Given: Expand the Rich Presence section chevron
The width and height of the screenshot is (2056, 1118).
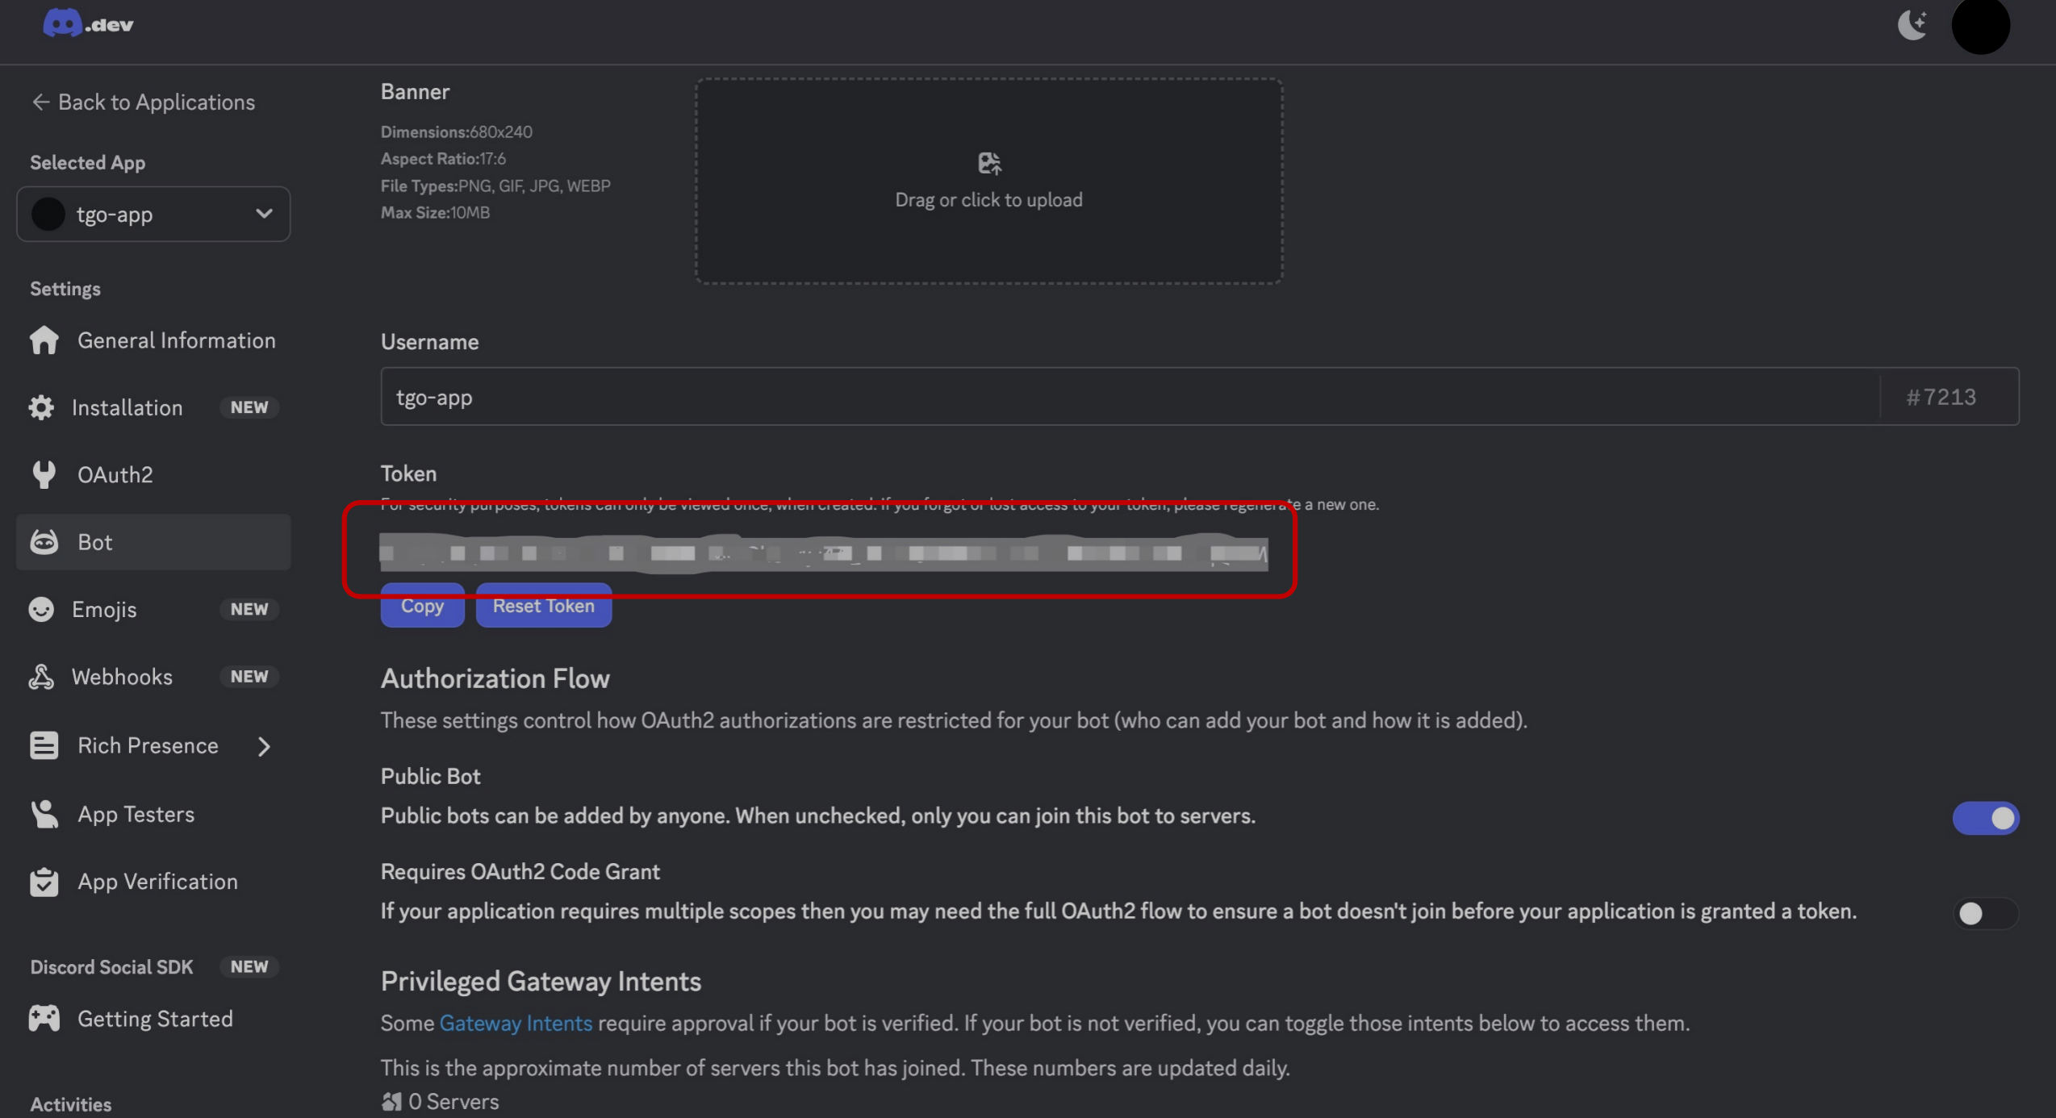Looking at the screenshot, I should point(264,745).
